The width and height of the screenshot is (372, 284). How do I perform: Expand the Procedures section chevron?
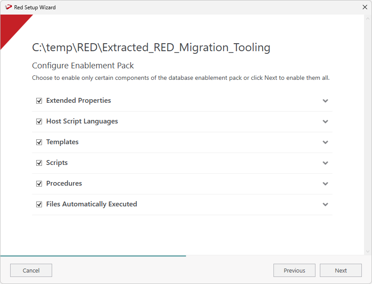[x=325, y=184]
